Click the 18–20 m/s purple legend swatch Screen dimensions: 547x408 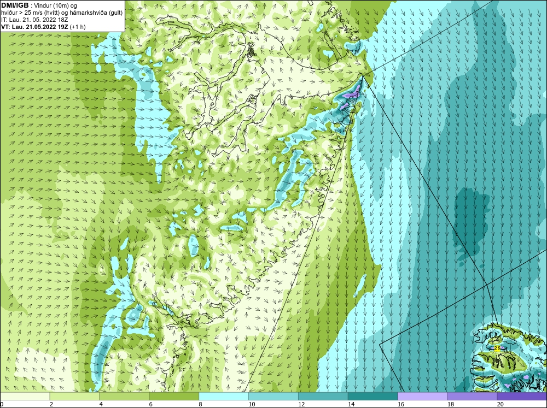point(472,396)
